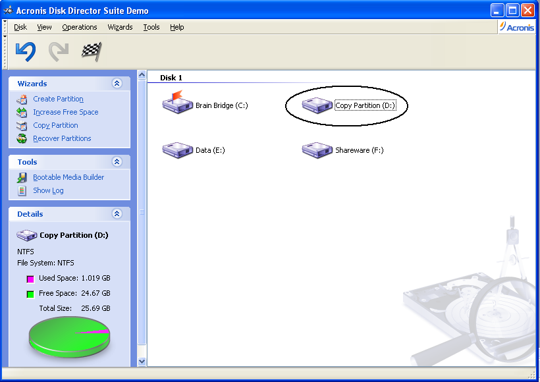Launch the Create Partition wizard link
Viewport: 540px width, 382px height.
(x=58, y=99)
